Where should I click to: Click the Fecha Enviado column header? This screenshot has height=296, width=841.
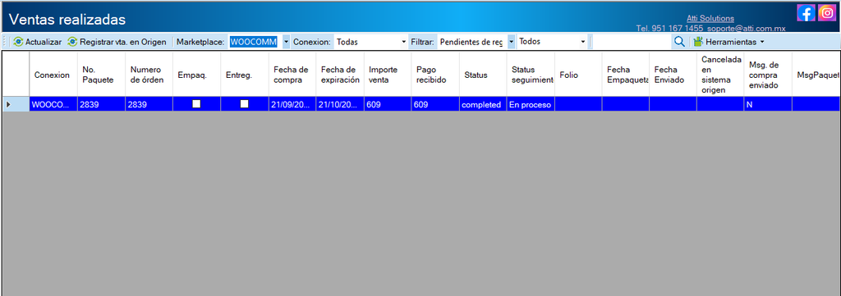(673, 75)
